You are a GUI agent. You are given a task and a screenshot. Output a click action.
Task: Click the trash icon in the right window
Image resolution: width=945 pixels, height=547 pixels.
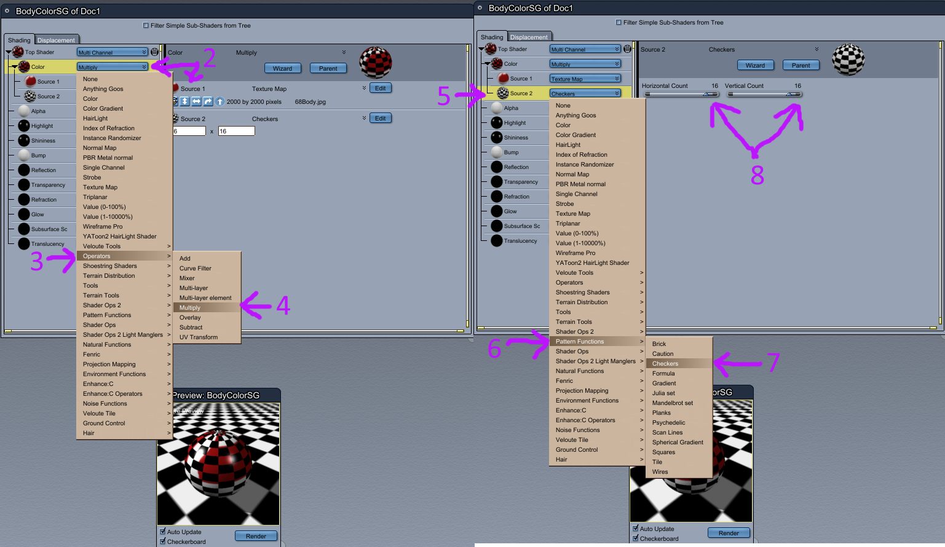(x=627, y=49)
